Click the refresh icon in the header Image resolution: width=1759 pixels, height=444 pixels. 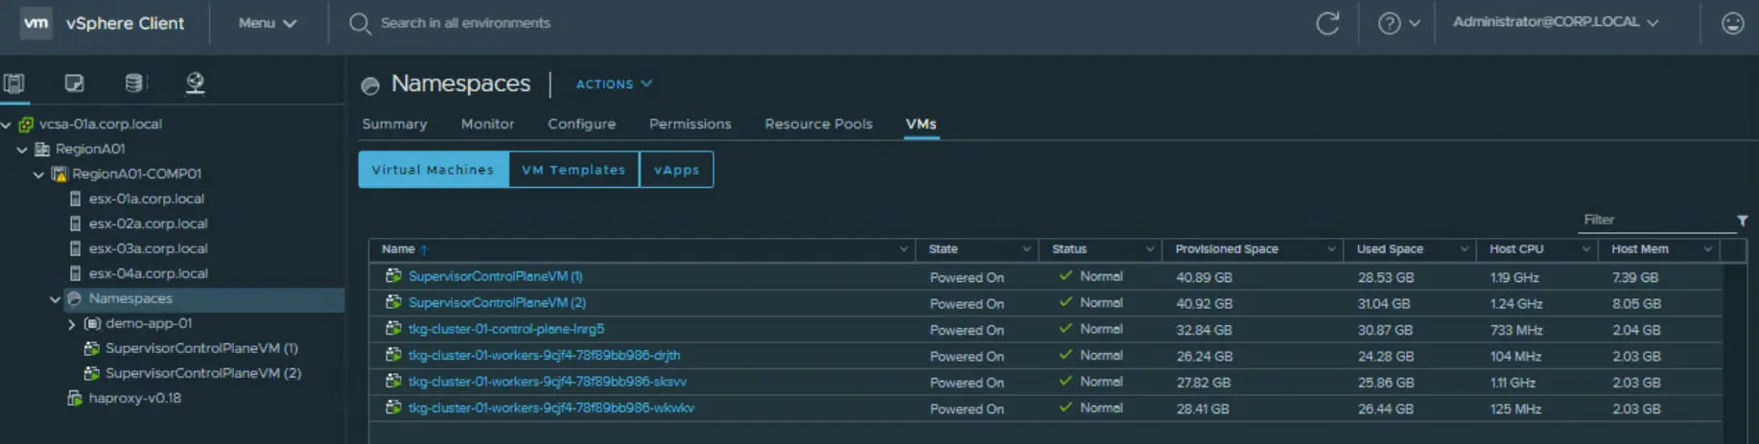1327,23
